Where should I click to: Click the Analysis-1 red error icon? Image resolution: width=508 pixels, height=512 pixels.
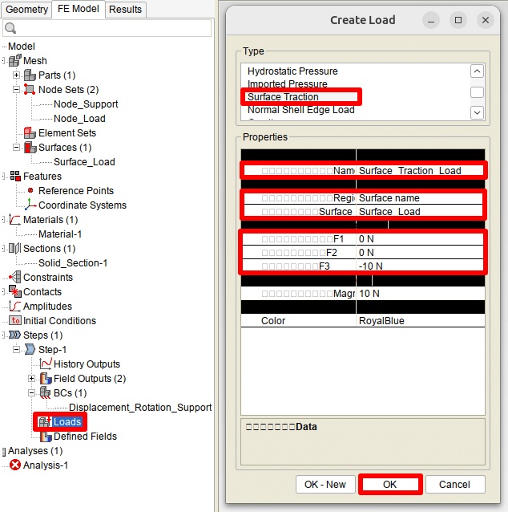pyautogui.click(x=15, y=465)
